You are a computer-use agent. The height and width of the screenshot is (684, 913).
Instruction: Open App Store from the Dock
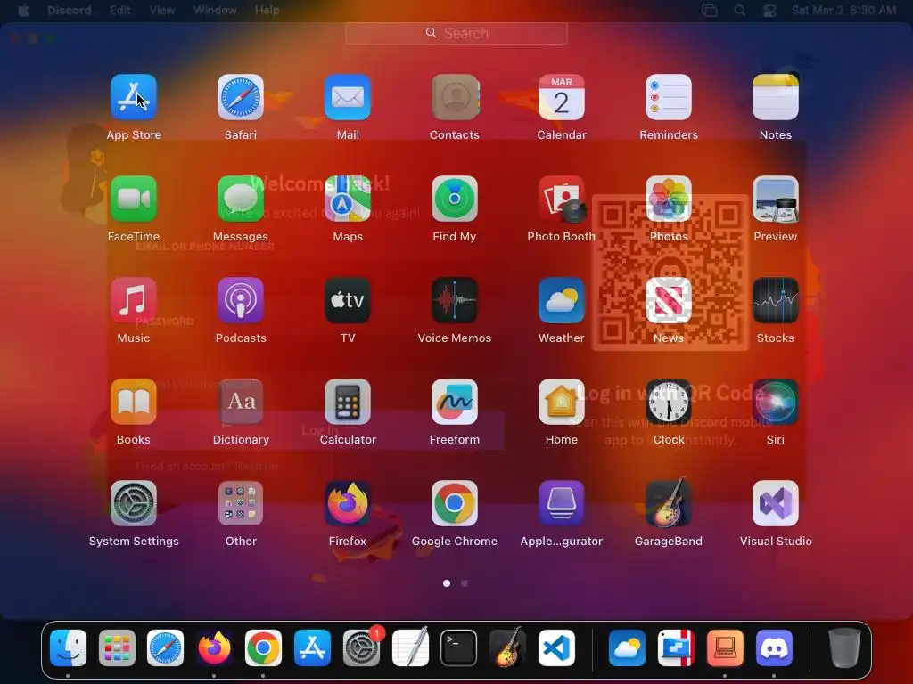point(312,648)
